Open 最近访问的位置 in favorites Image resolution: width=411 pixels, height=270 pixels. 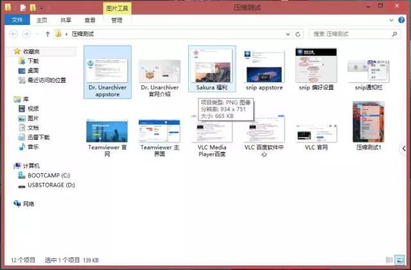point(47,80)
